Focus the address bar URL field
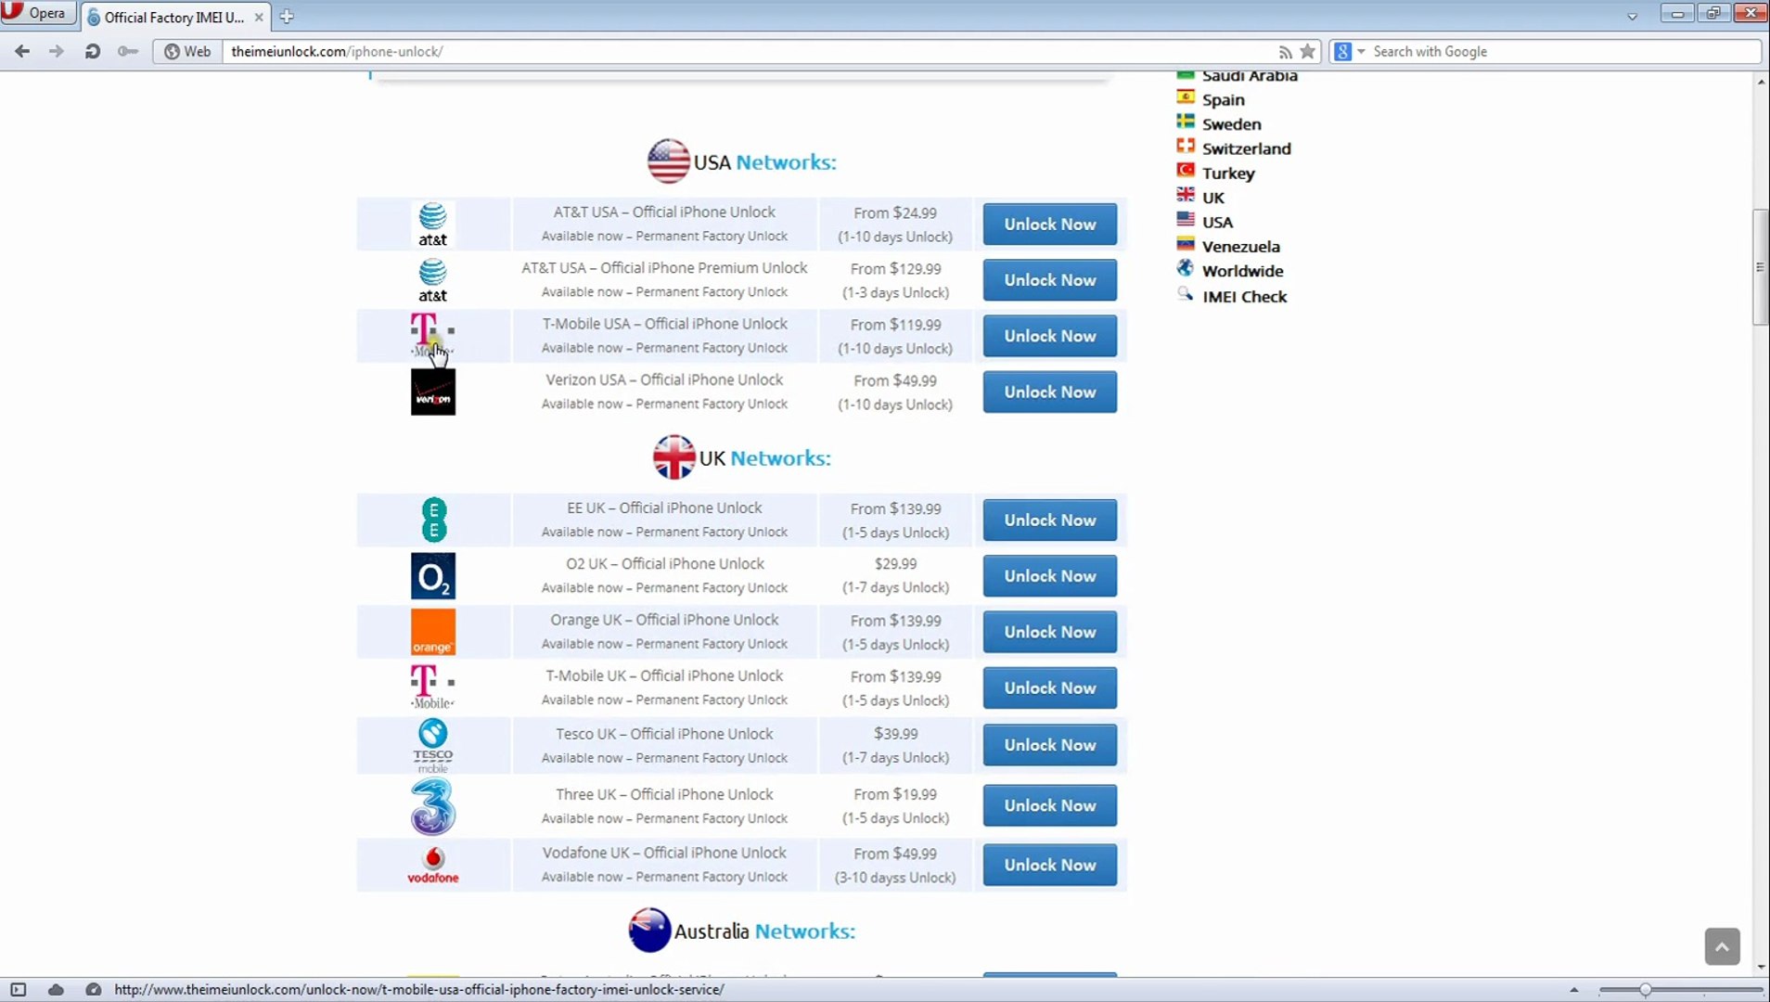Screen dimensions: 1770x1002 point(747,51)
